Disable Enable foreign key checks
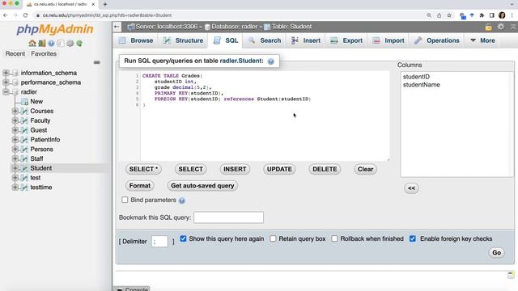The height and width of the screenshot is (291, 518). [x=413, y=238]
